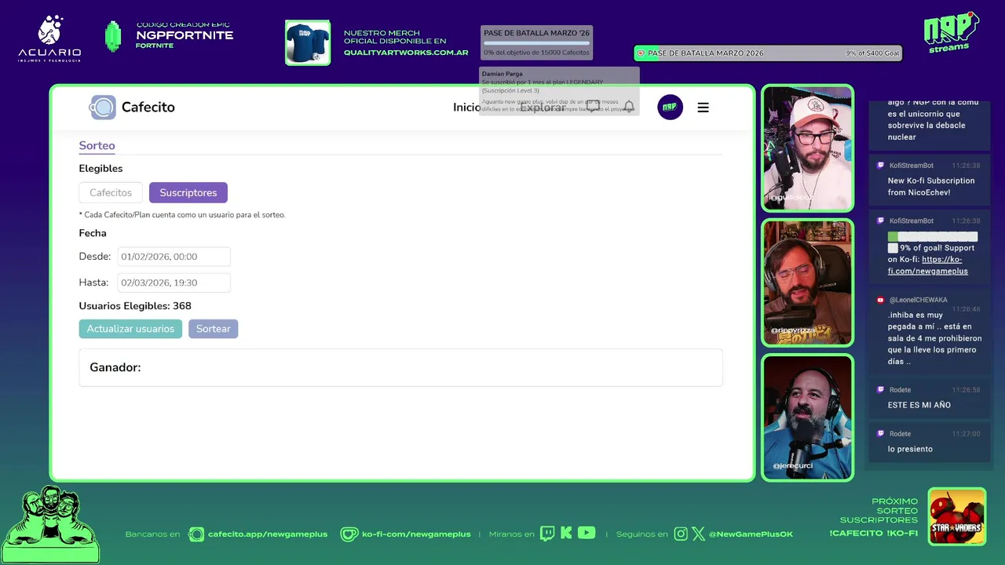This screenshot has width=1005, height=565.
Task: Click the cafecito.app/newgameplus footer link
Action: [x=268, y=534]
